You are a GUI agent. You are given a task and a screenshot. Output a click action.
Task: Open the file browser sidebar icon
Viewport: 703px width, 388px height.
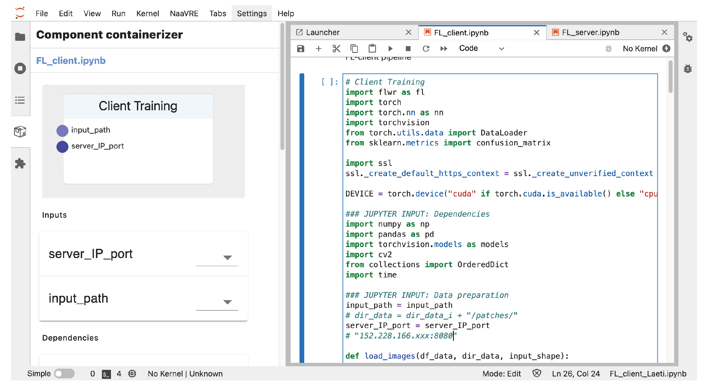coord(20,37)
